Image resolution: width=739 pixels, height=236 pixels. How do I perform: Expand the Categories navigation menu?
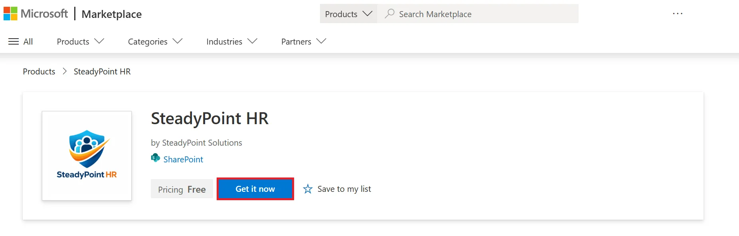tap(155, 41)
